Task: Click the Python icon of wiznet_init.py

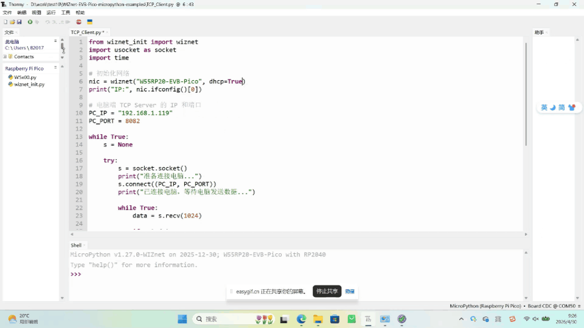Action: pos(10,84)
